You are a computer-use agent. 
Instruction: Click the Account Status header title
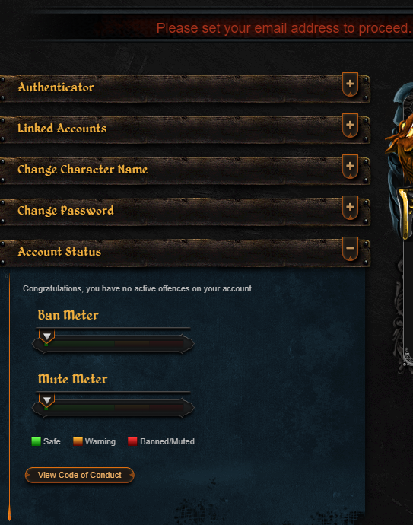point(59,251)
